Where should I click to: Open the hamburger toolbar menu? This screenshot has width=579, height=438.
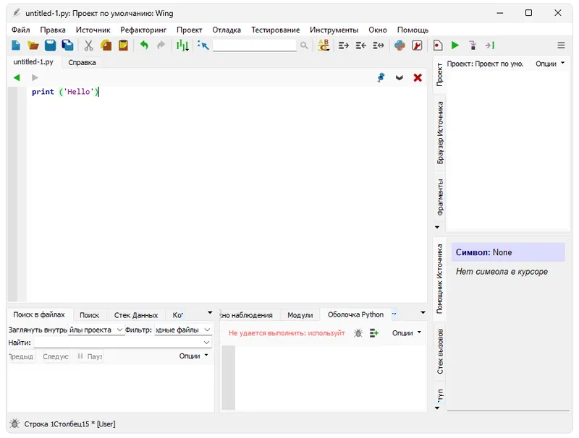(x=561, y=46)
